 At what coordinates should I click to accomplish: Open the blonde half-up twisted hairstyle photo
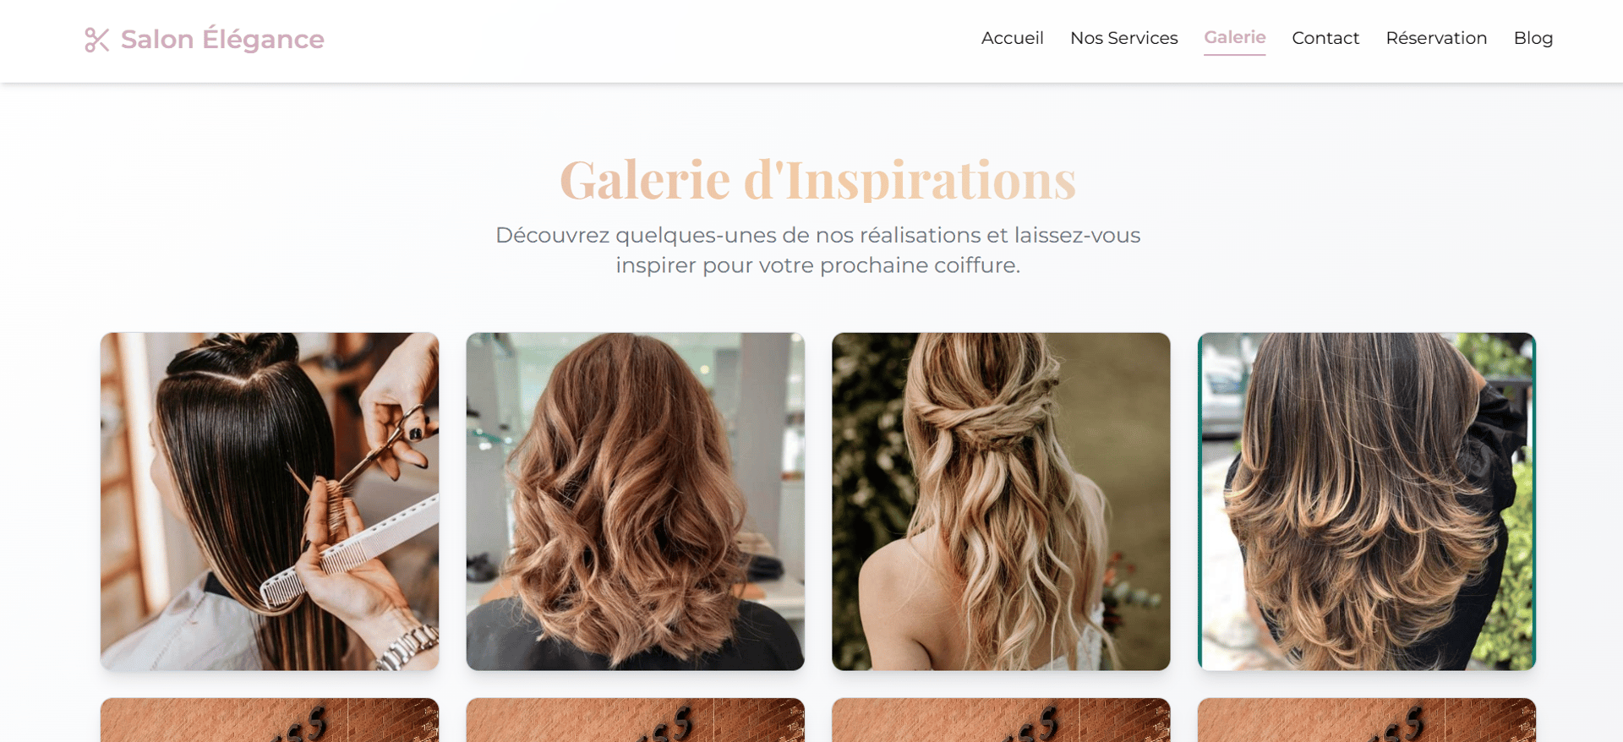click(x=1001, y=501)
